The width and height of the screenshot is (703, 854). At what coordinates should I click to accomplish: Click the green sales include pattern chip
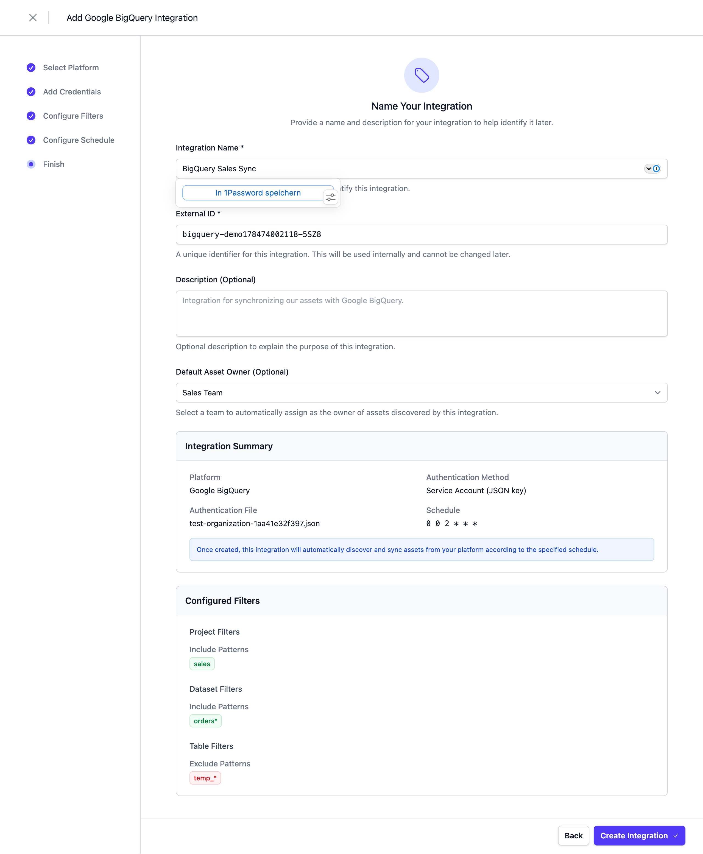coord(202,663)
